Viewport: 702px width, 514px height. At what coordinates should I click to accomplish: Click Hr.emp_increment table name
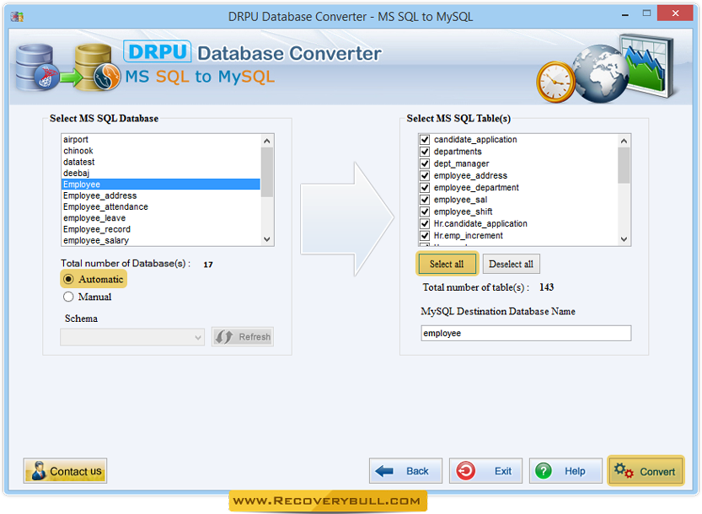(x=468, y=235)
